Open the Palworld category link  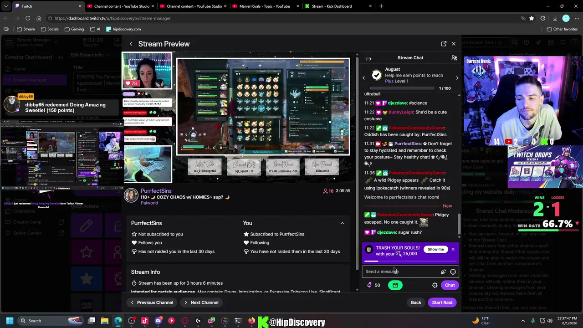click(x=149, y=203)
